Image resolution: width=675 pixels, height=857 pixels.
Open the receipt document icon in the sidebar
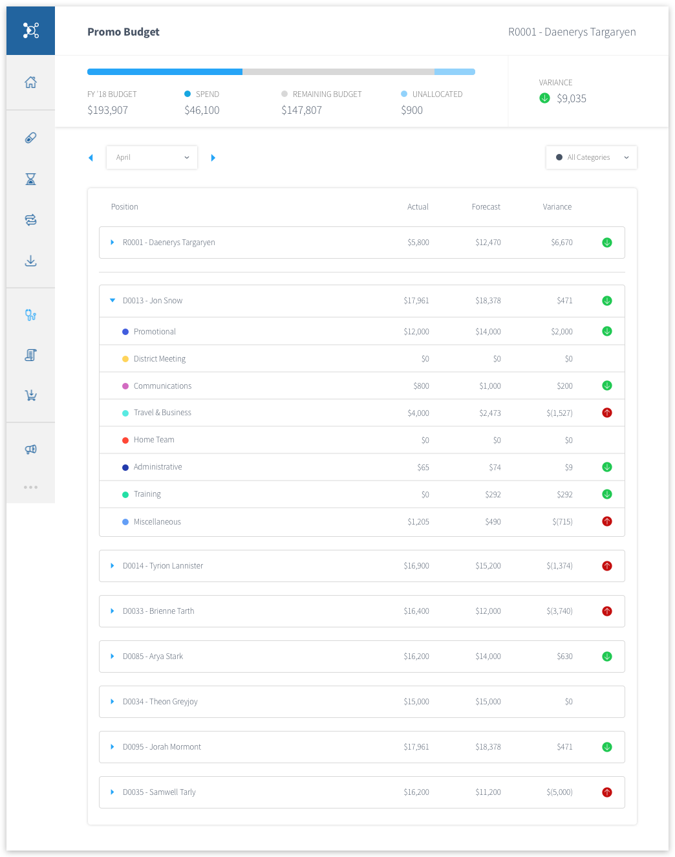click(x=30, y=354)
